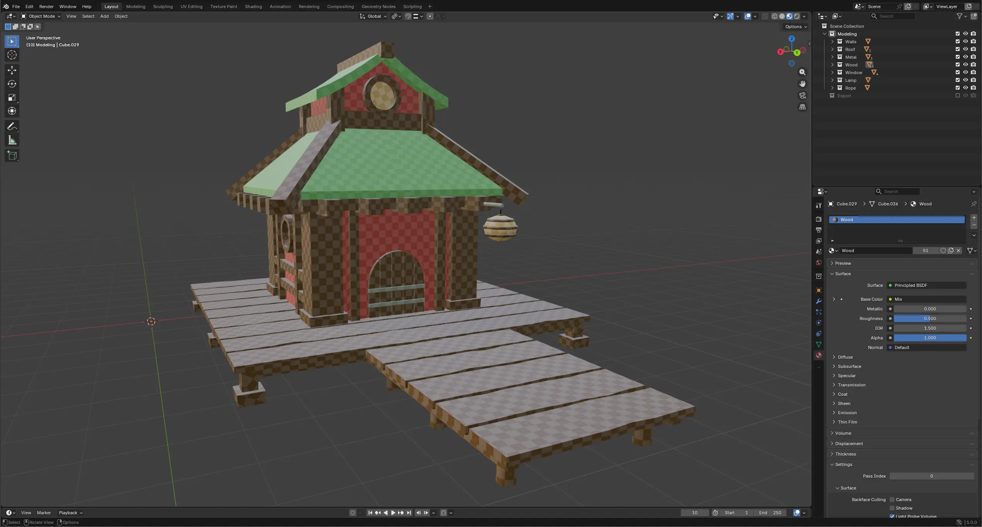Open the Playback popover in timeline
982x527 pixels.
(x=70, y=513)
